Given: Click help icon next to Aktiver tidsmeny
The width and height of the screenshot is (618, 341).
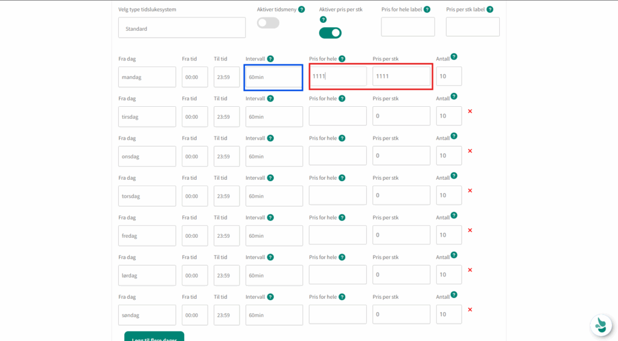Looking at the screenshot, I should (x=301, y=10).
